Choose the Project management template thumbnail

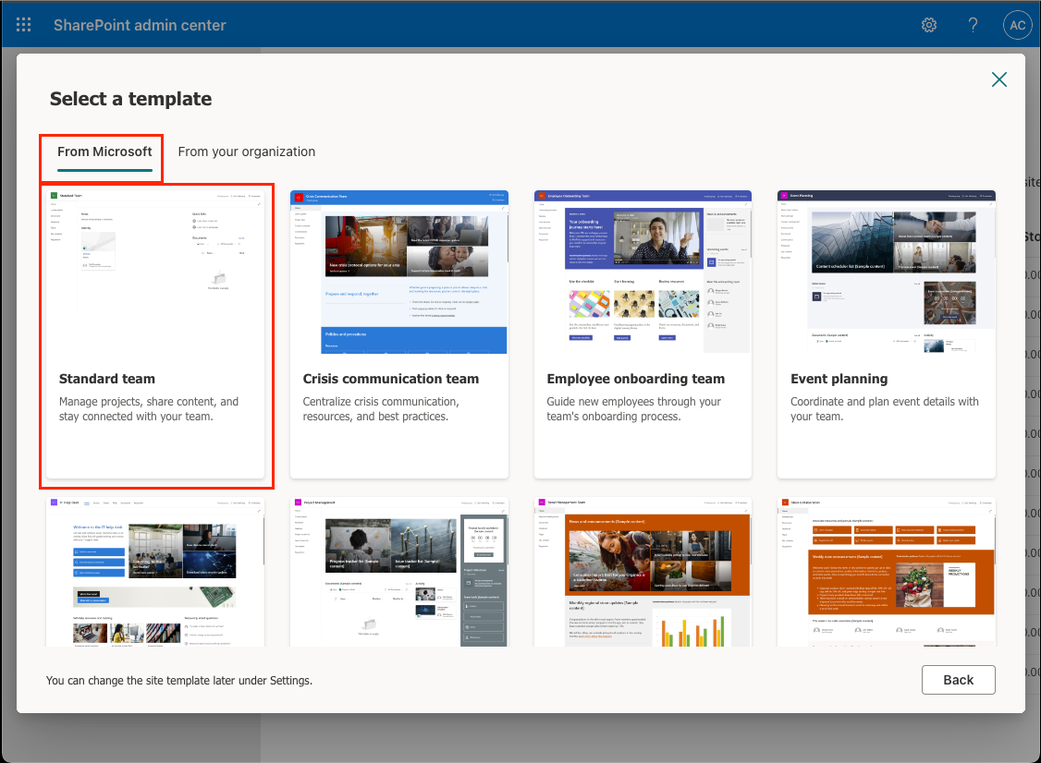pyautogui.click(x=399, y=571)
